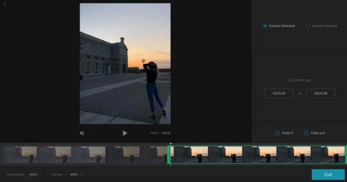
Task: Disable the Fade in checkbox
Action: (277, 133)
